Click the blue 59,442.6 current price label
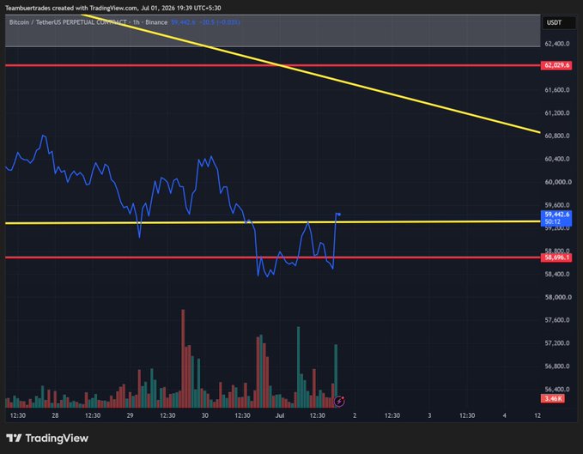The image size is (583, 454). [x=556, y=218]
